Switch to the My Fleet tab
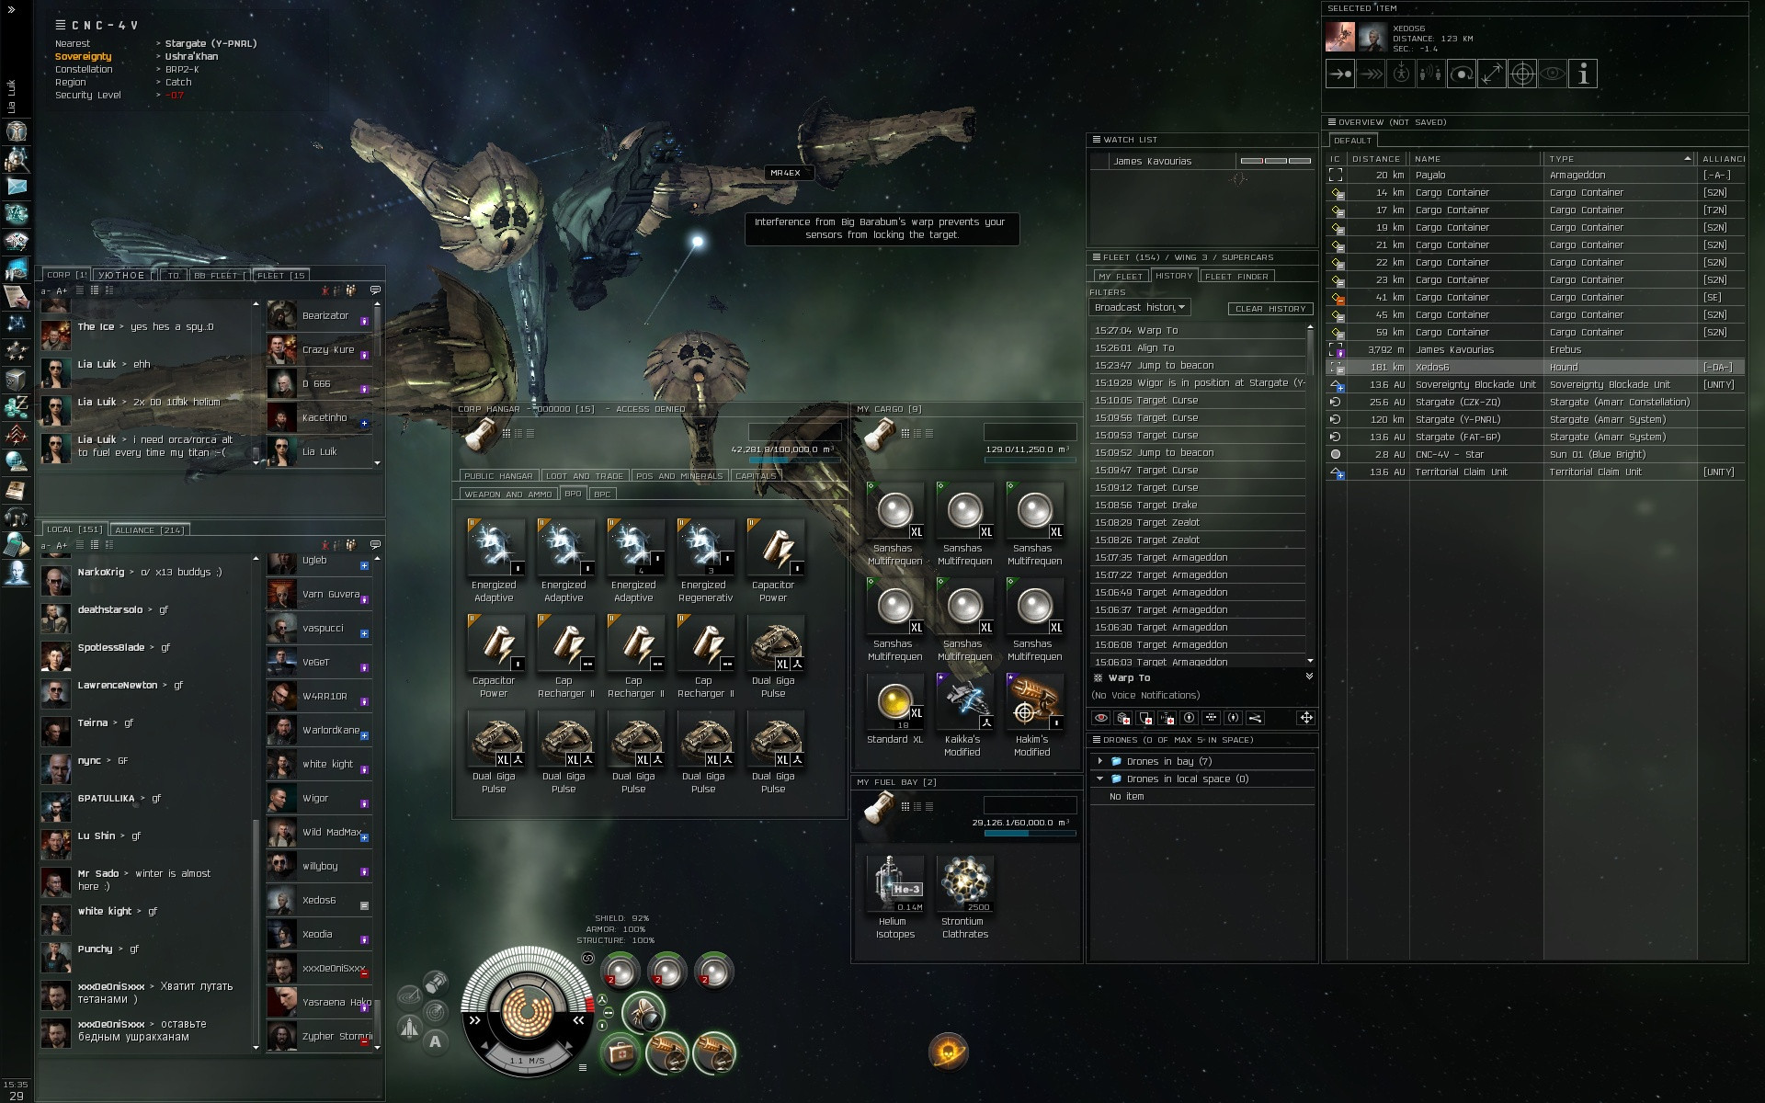Screen dimensions: 1765x1103 pyautogui.click(x=1120, y=276)
